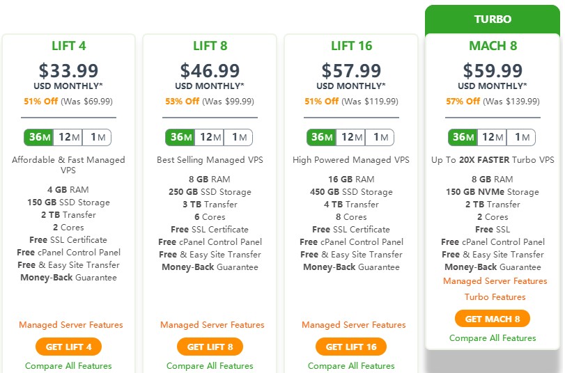Choose 12-month term on Lift 4 plan
Screen dimensions: 565x373
68,137
